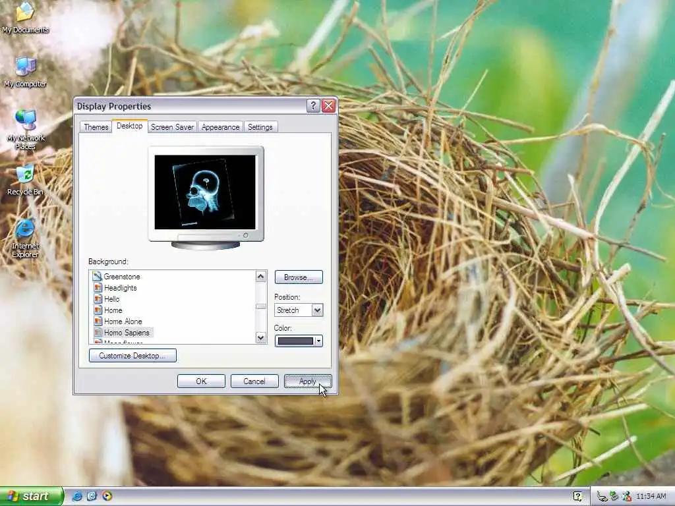Switch to the Screen Saver tab
The width and height of the screenshot is (675, 506).
tap(172, 127)
